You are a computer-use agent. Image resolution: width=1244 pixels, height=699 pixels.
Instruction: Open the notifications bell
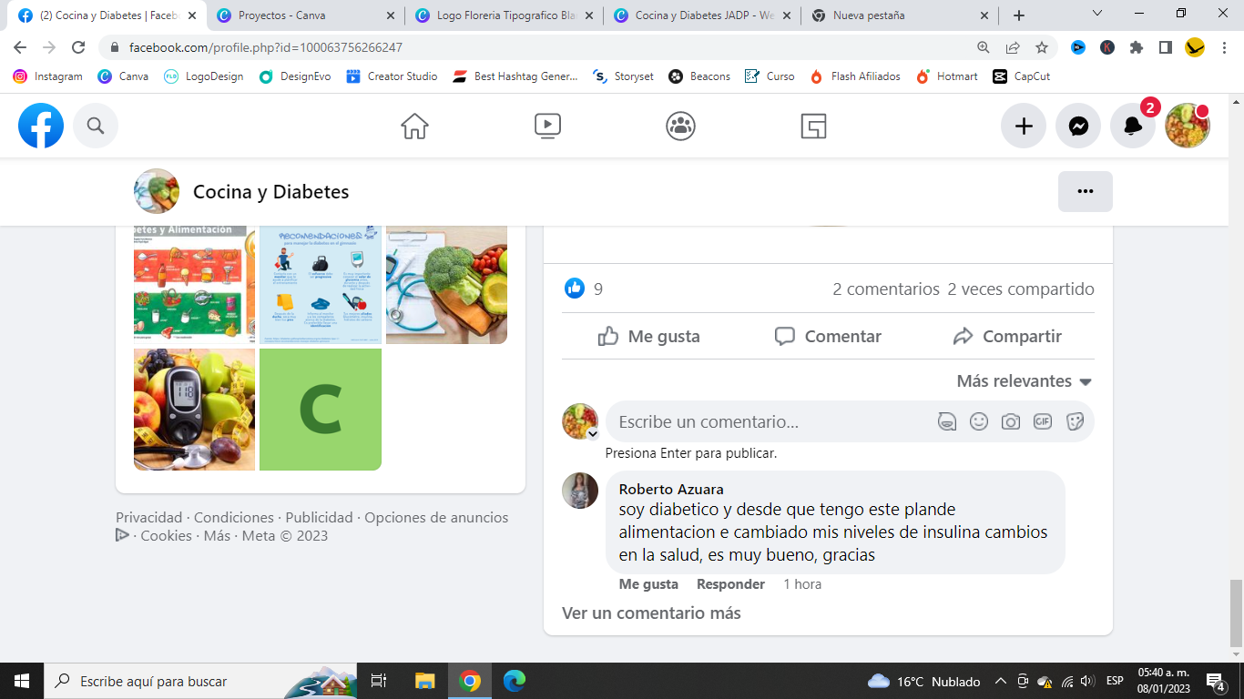(1132, 127)
